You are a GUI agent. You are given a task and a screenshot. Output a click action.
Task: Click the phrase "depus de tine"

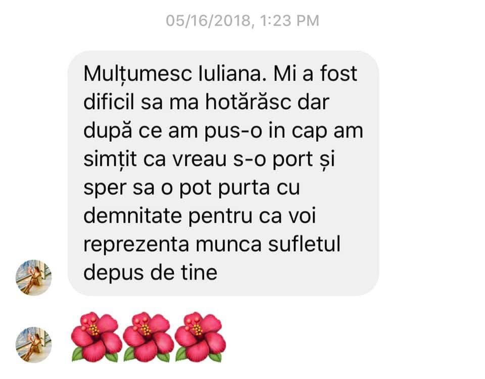pos(151,273)
